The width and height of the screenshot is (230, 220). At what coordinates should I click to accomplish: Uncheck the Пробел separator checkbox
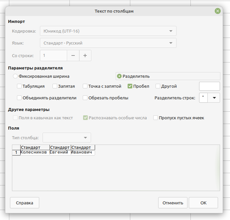click(x=130, y=86)
